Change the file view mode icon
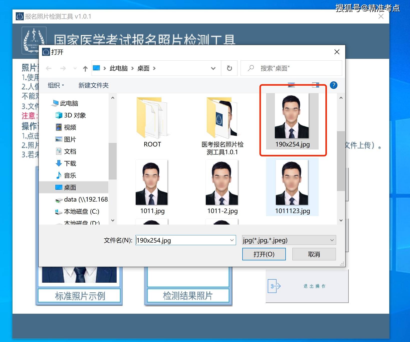Screen dimensions: 410x342 [291, 85]
